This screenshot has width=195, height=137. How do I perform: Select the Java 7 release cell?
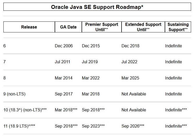(4, 62)
